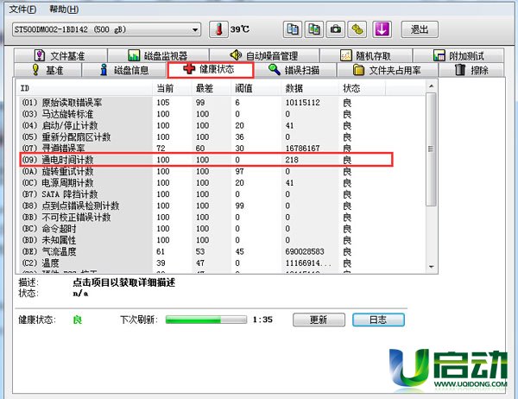The image size is (518, 399).
Task: Click the camera save screenshot icon
Action: click(x=336, y=29)
